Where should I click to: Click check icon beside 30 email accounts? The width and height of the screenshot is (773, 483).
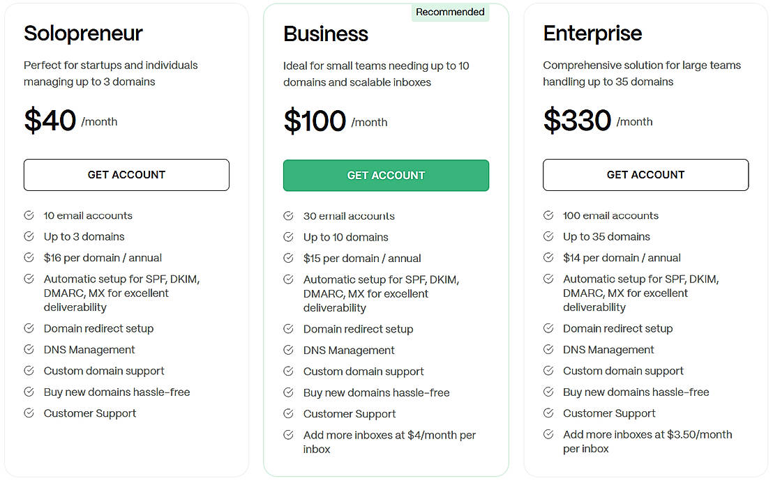click(x=288, y=216)
